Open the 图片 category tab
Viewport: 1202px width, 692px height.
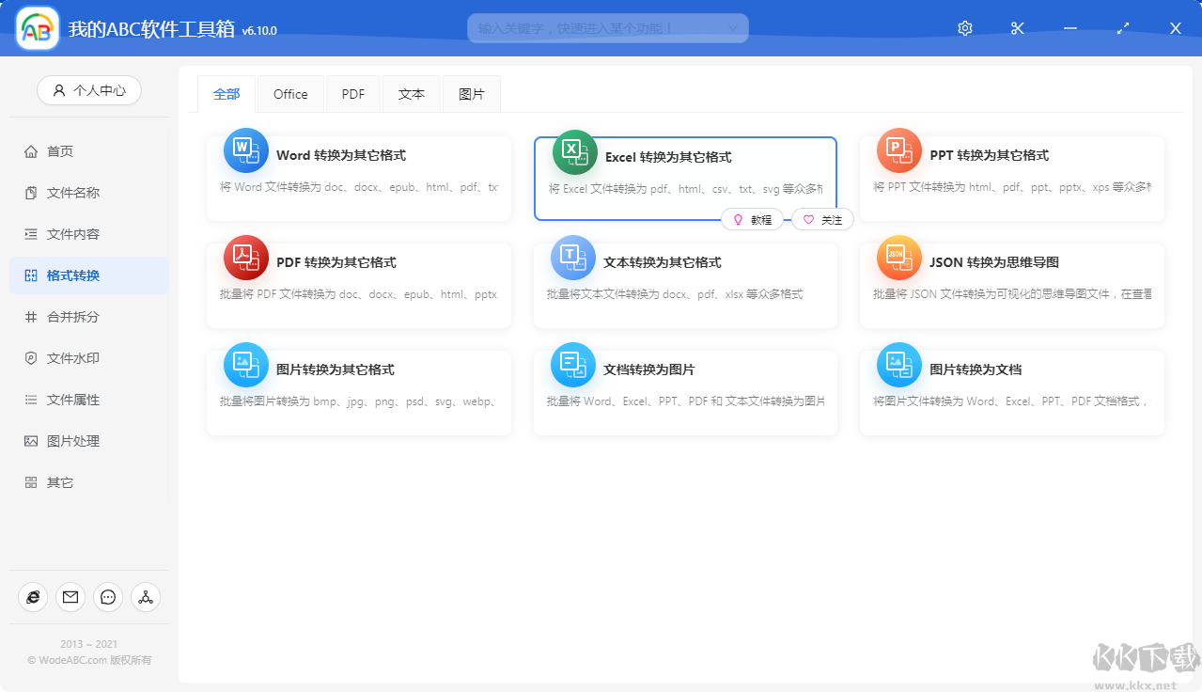click(x=471, y=94)
